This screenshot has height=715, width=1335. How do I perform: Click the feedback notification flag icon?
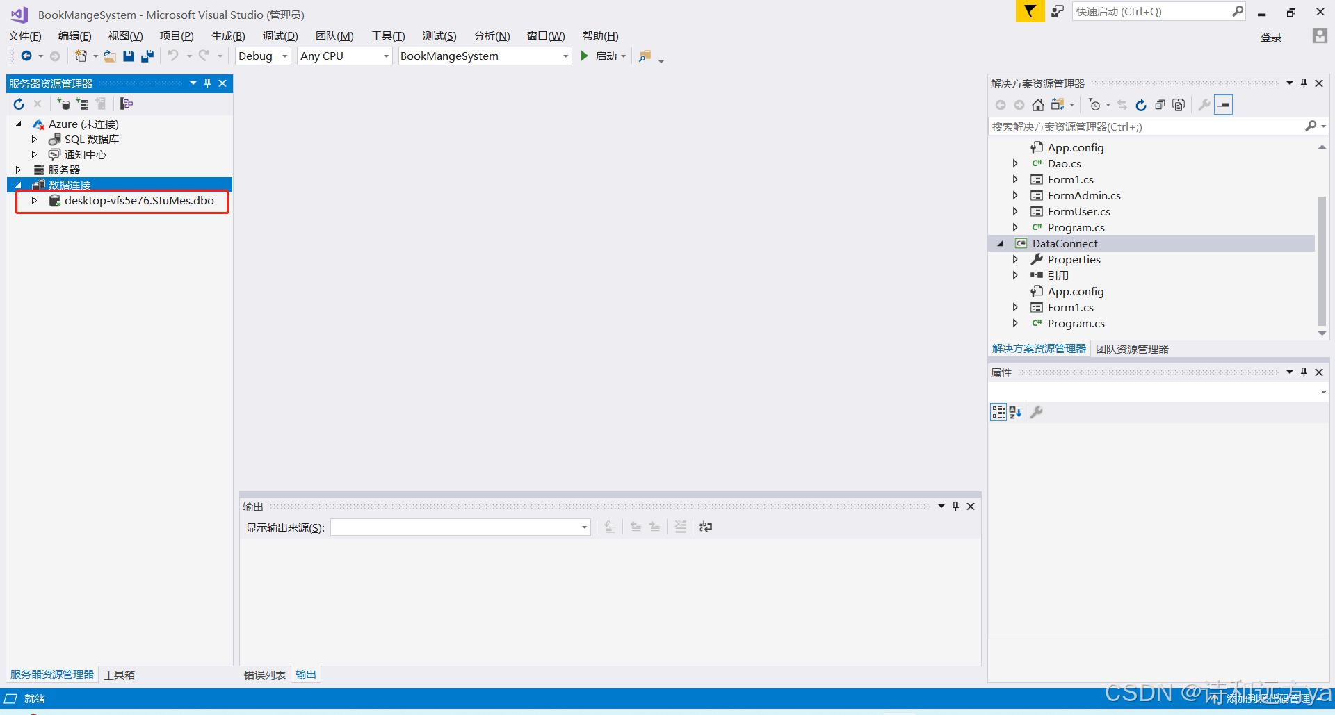click(x=1030, y=11)
